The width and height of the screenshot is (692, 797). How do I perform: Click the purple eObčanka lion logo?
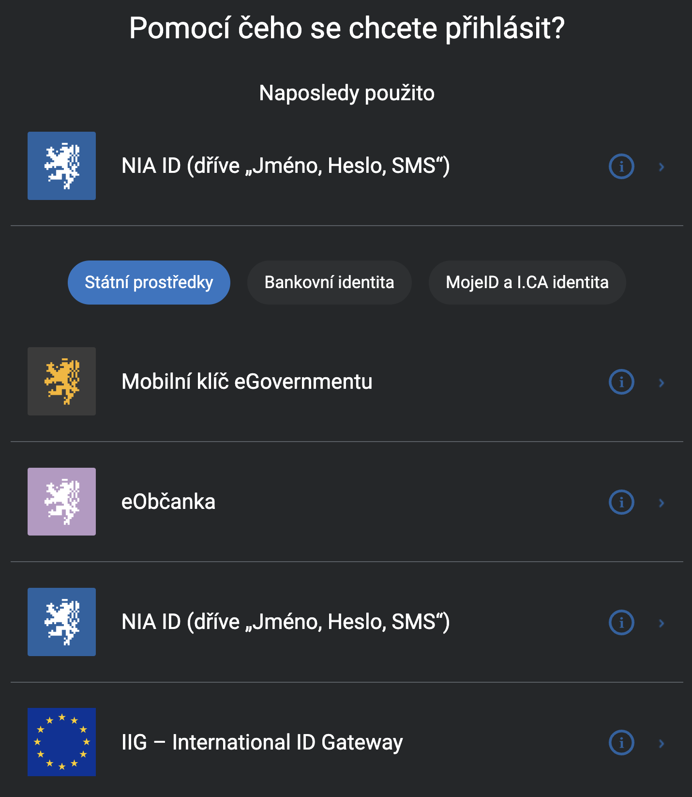click(61, 502)
